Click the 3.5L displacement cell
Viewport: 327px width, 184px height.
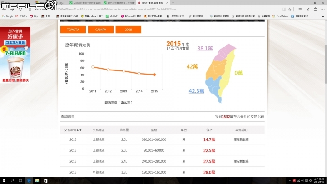point(124,172)
